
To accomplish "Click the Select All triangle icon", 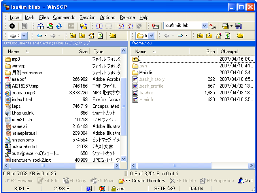I will [x=121, y=26].
